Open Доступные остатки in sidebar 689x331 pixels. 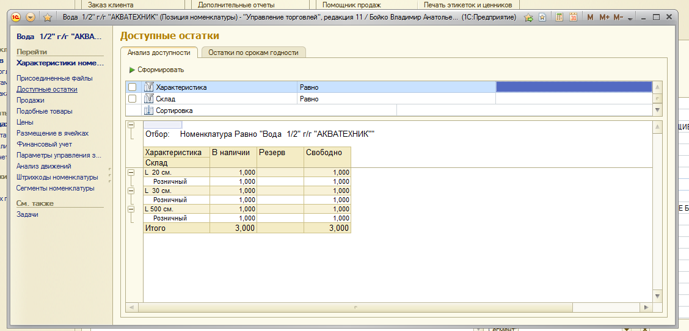(47, 89)
